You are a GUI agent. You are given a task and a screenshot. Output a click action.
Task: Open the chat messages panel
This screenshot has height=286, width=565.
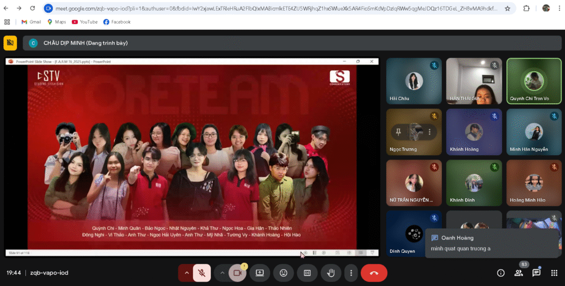pyautogui.click(x=536, y=273)
